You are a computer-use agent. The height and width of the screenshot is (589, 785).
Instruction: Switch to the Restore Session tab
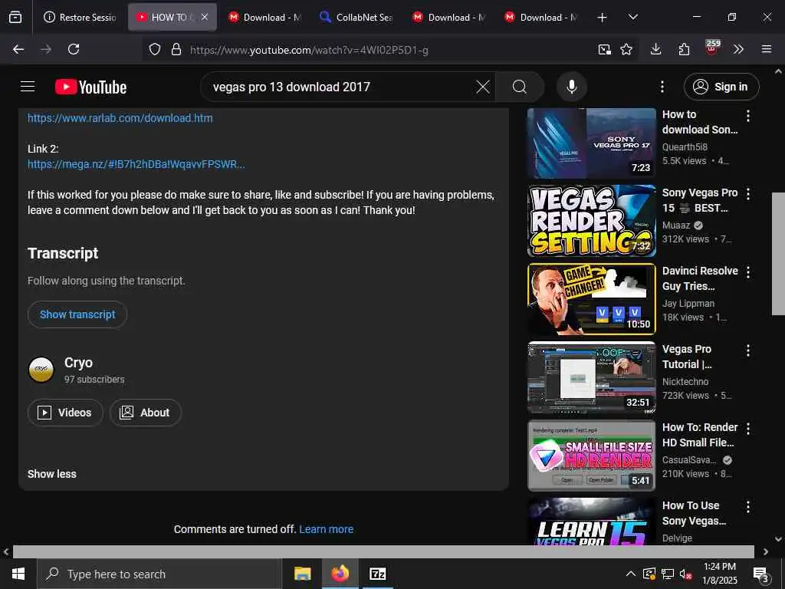(80, 18)
